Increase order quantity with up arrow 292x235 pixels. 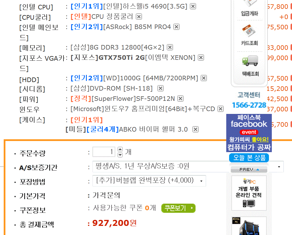[x=120, y=150]
